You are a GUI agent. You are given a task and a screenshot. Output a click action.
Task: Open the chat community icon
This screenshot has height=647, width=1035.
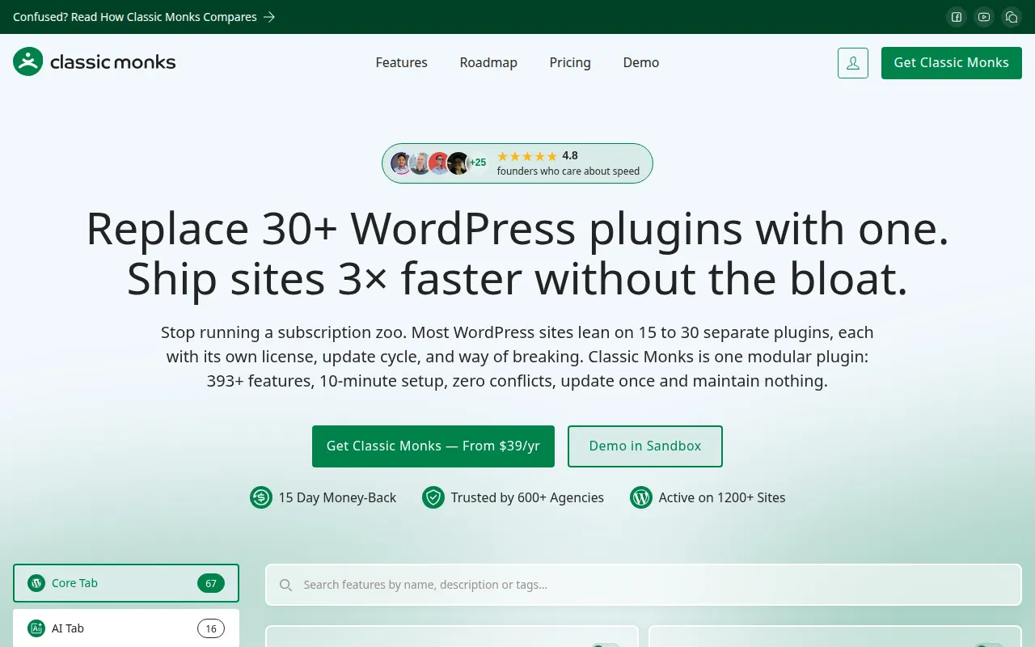1012,17
